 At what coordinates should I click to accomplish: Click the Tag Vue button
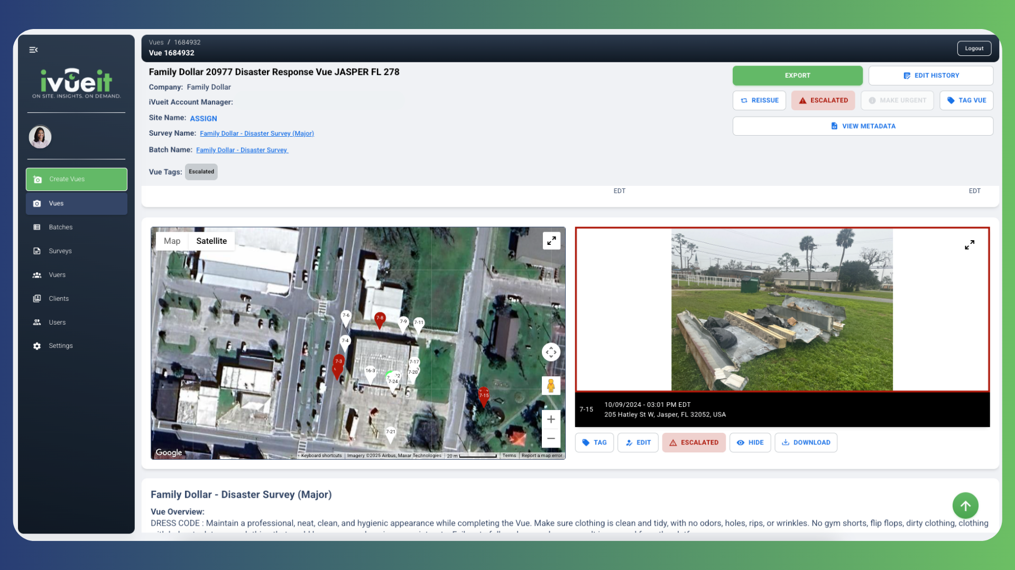(x=966, y=100)
